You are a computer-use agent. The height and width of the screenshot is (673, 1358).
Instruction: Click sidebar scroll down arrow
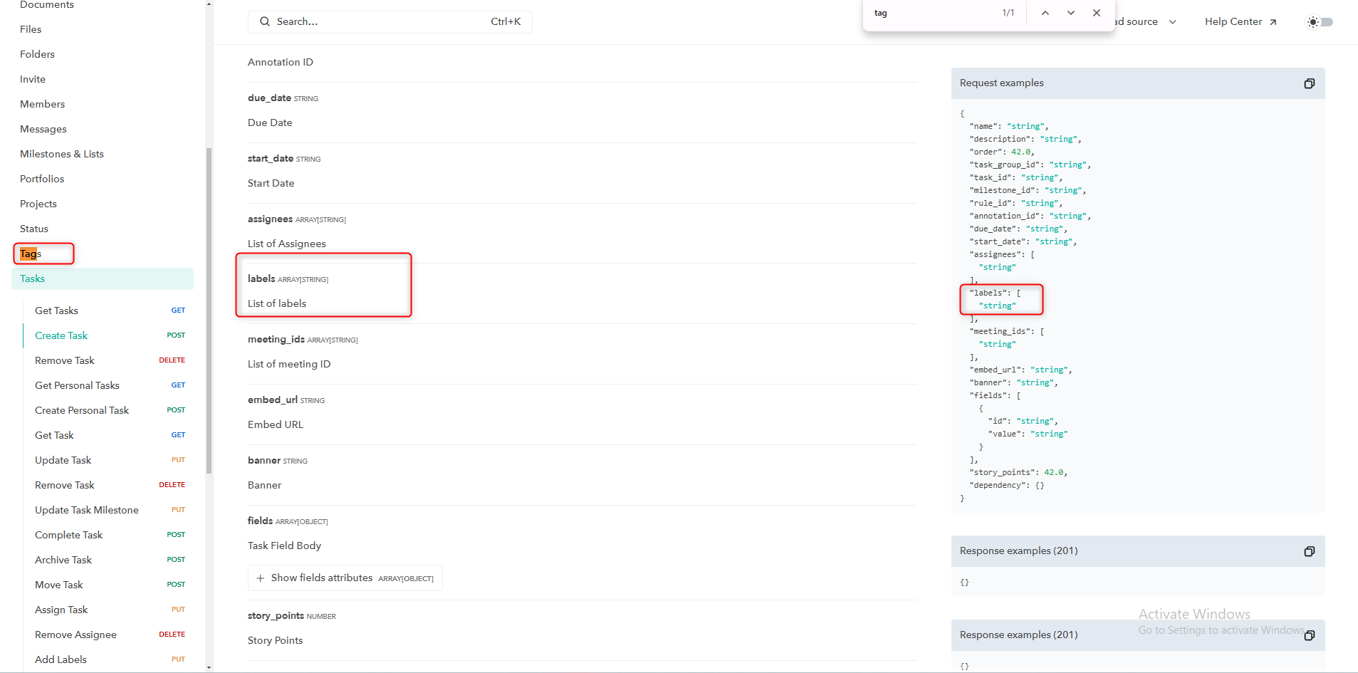(x=209, y=667)
